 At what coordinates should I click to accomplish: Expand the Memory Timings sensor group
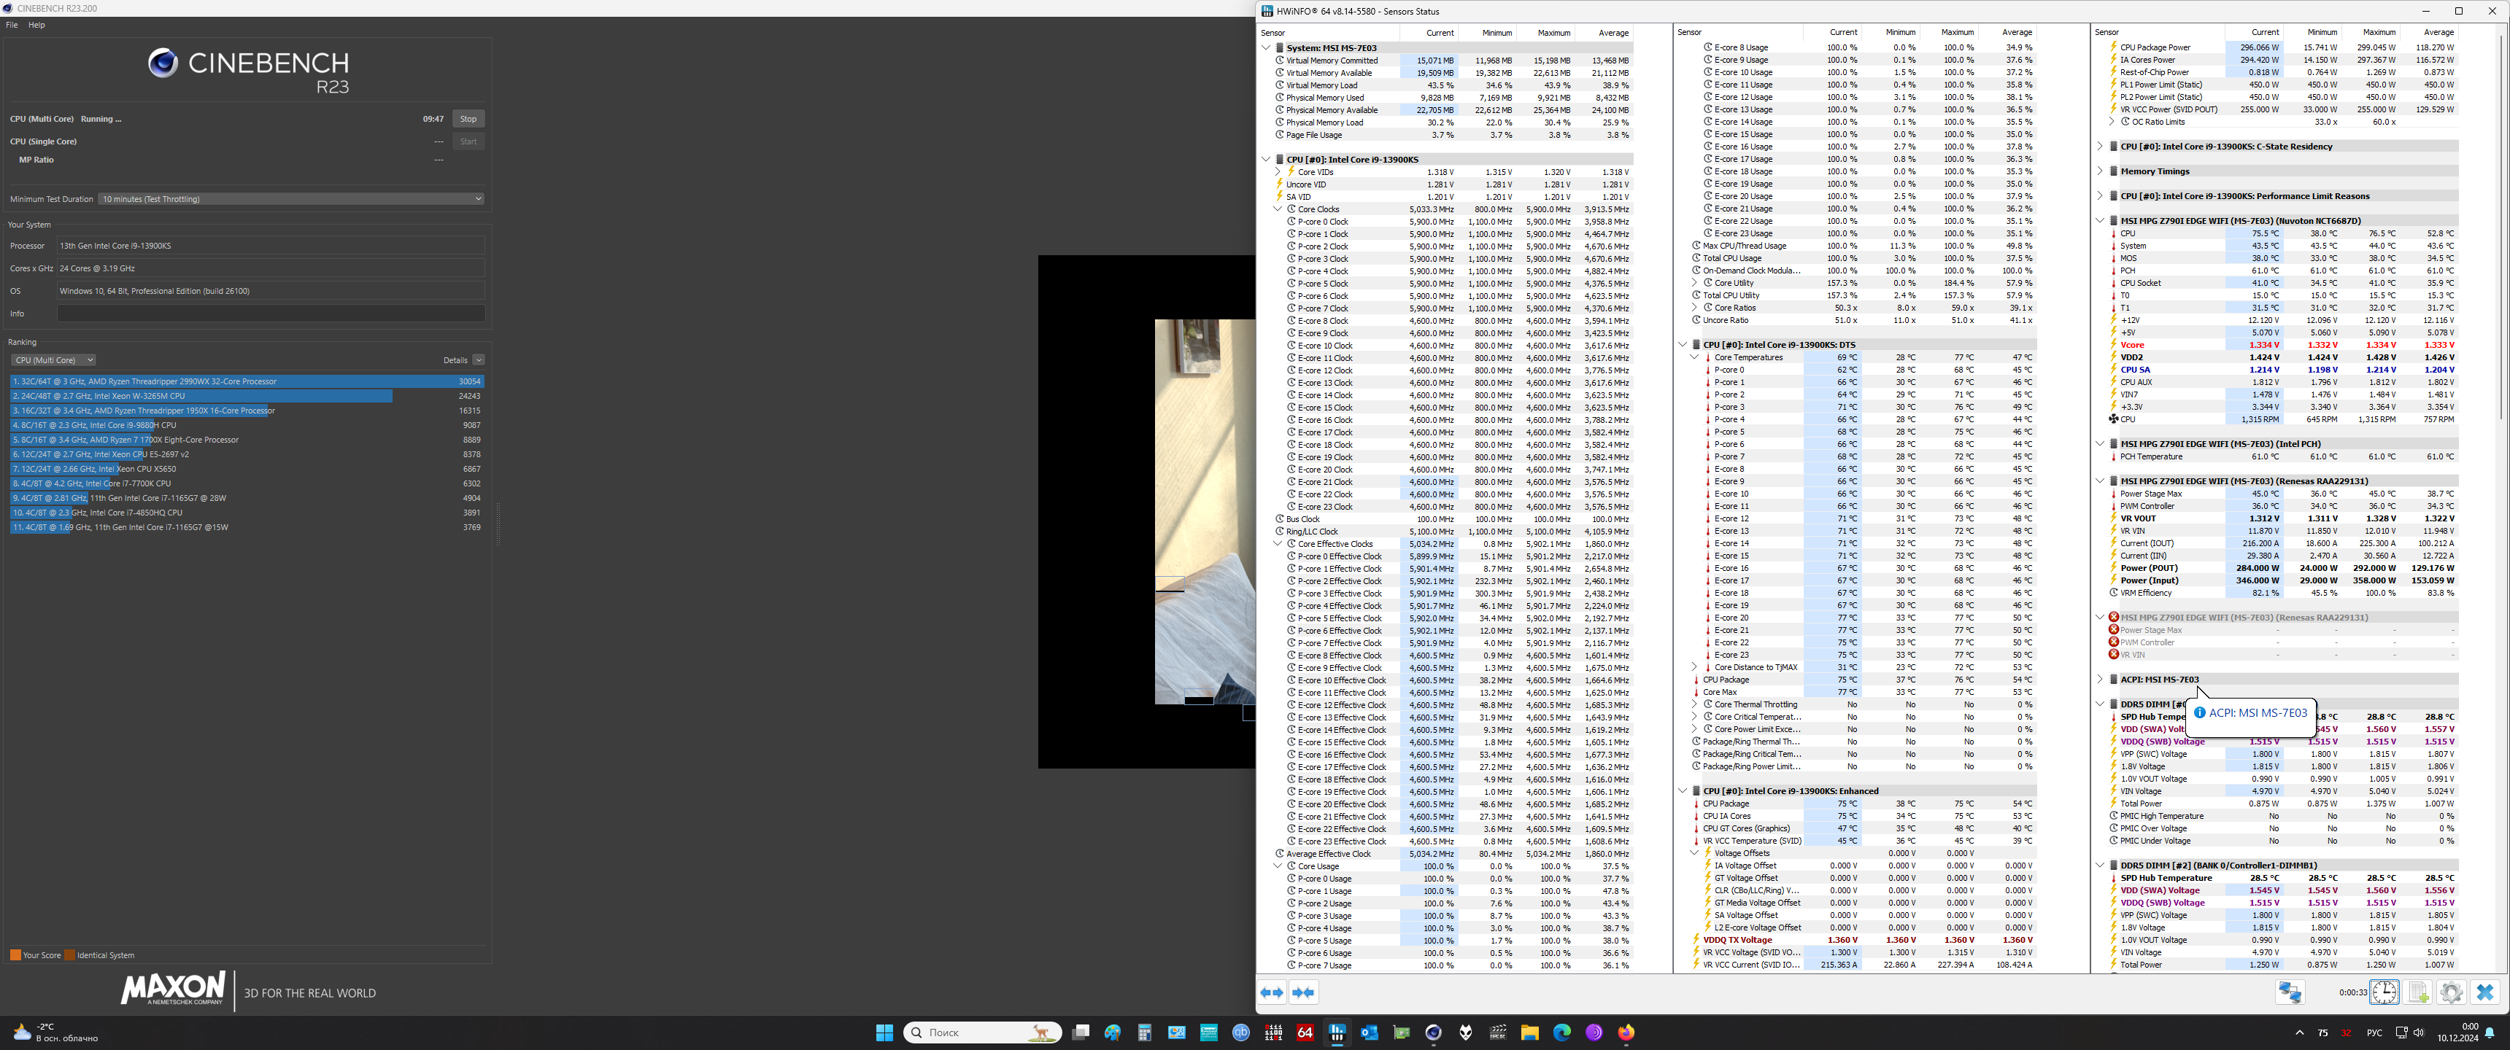(x=2100, y=171)
